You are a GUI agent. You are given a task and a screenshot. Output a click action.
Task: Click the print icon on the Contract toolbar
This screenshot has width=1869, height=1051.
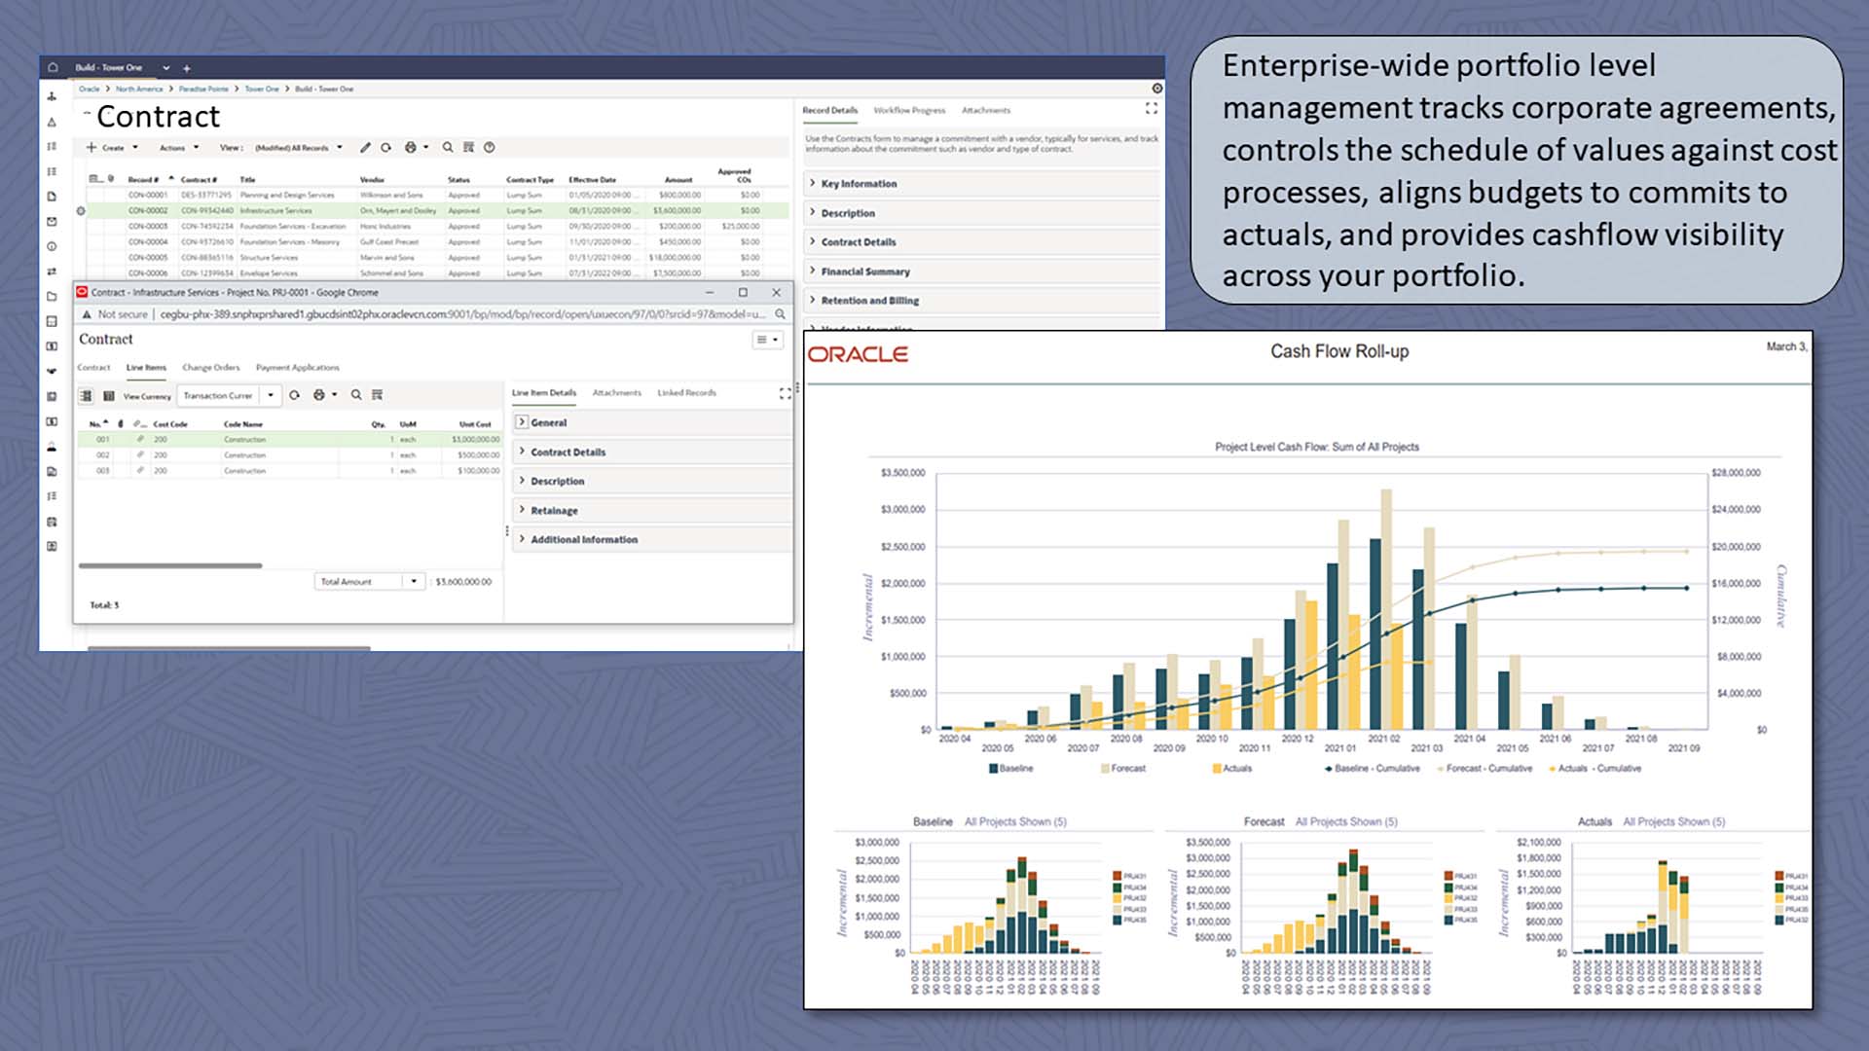(x=411, y=148)
